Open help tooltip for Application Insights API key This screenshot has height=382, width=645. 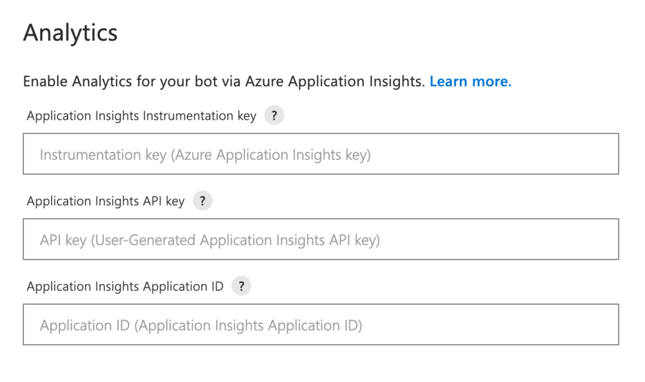pos(203,201)
